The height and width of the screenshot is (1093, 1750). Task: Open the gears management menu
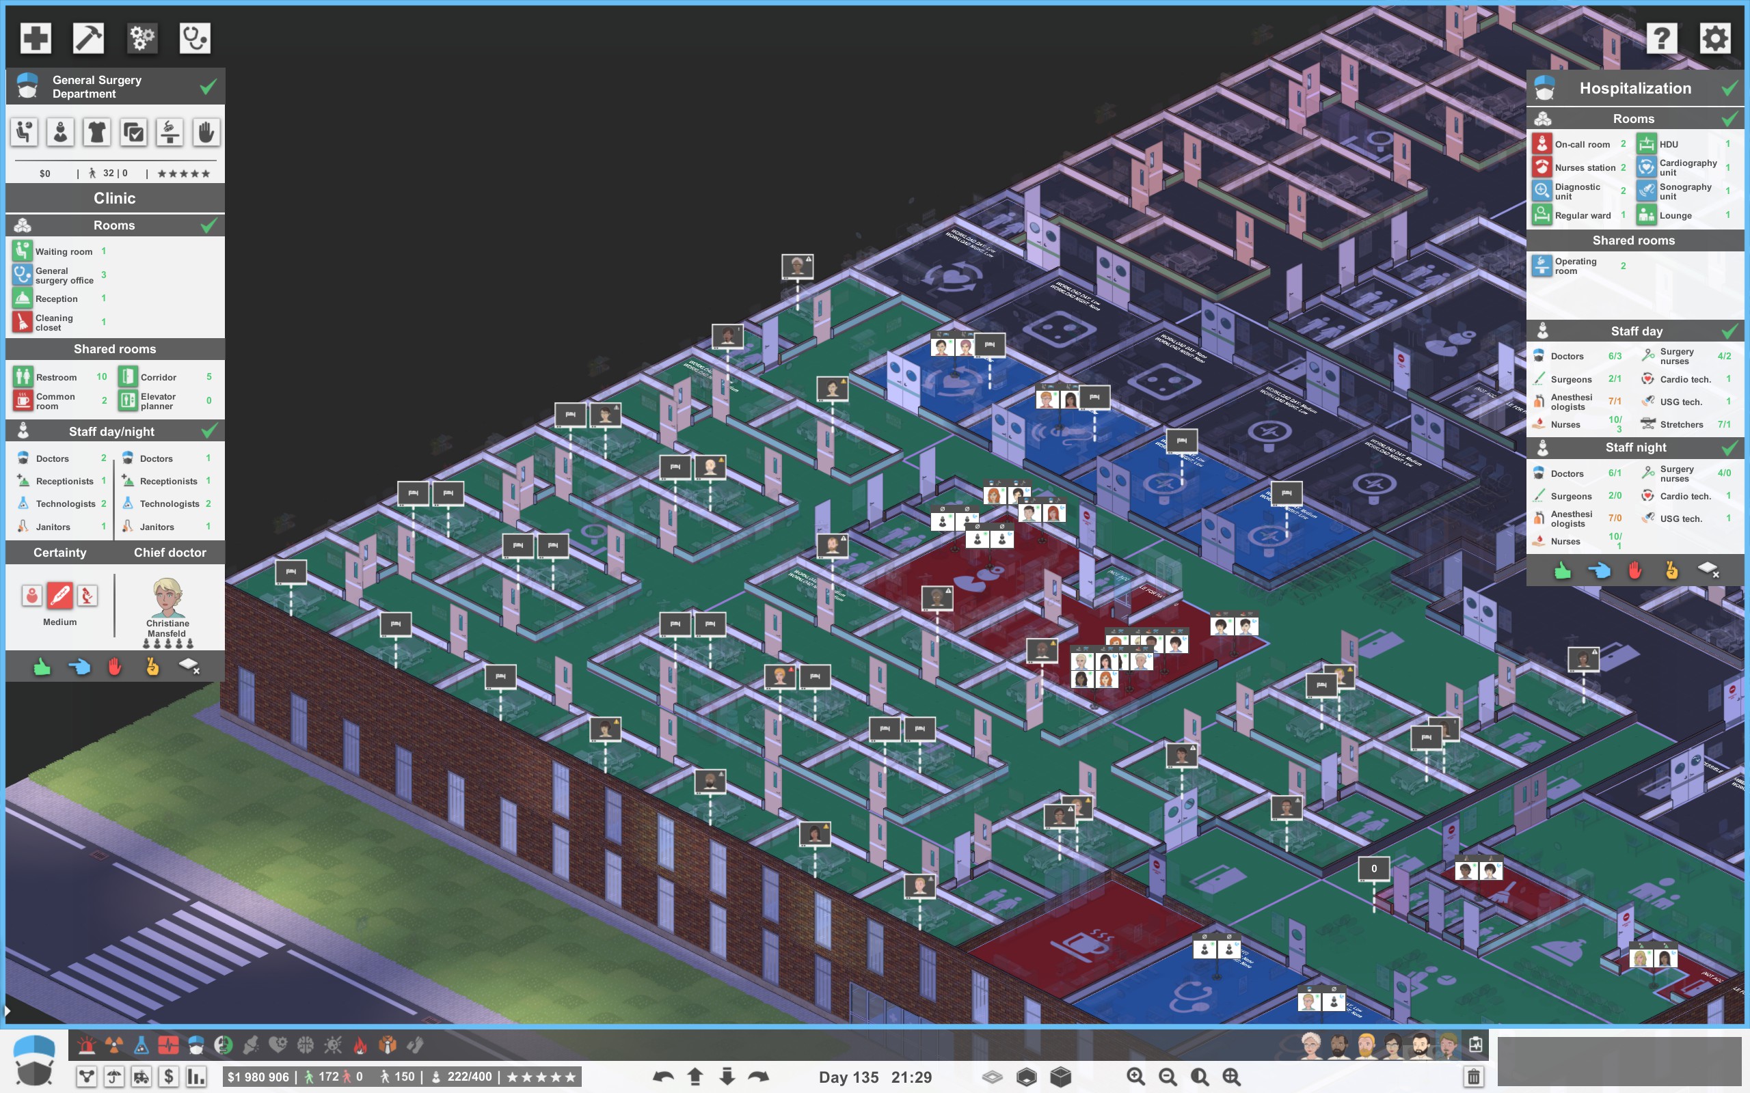[142, 38]
